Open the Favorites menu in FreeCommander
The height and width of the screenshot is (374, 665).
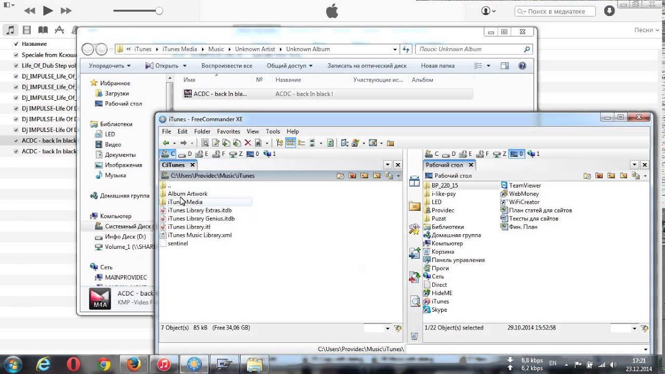pos(229,131)
